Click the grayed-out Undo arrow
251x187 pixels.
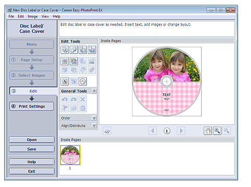point(64,99)
